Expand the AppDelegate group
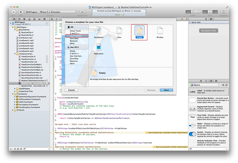238x163 pixels. click(x=15, y=88)
